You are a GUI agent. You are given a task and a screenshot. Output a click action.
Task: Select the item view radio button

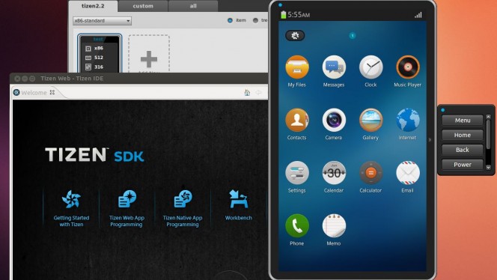(x=230, y=20)
